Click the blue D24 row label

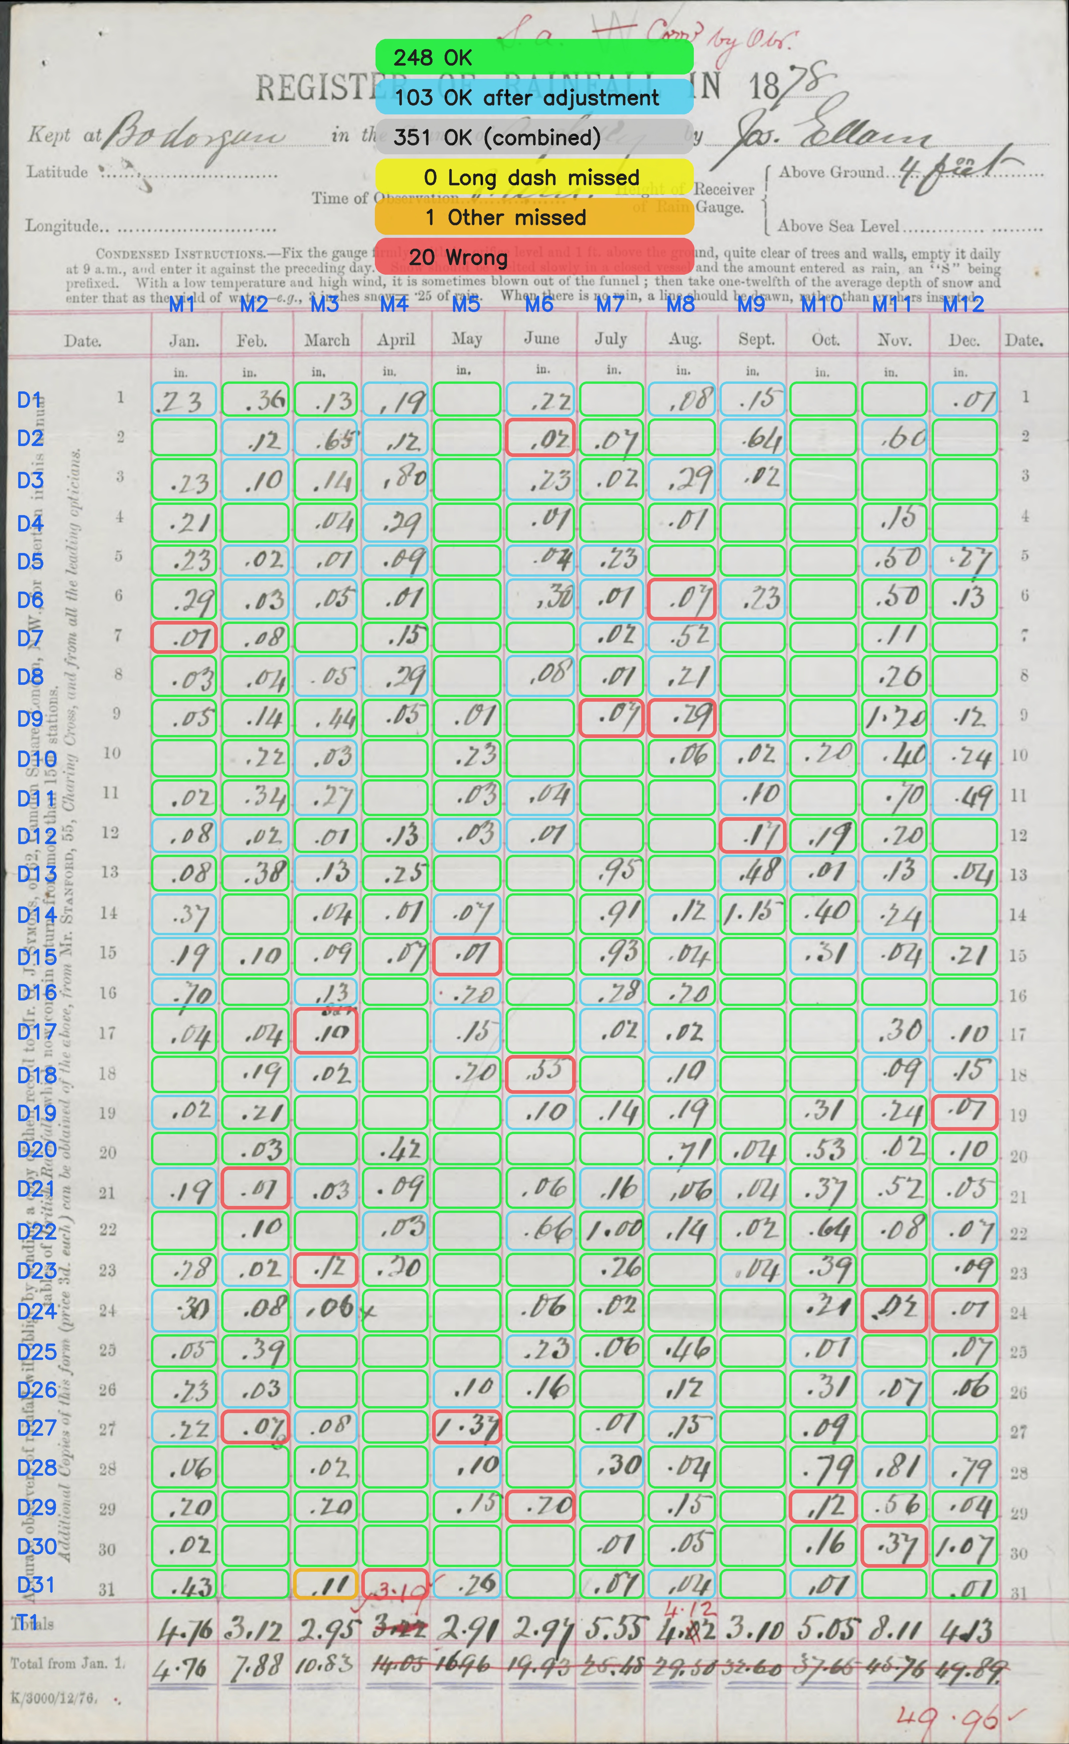click(x=37, y=1312)
